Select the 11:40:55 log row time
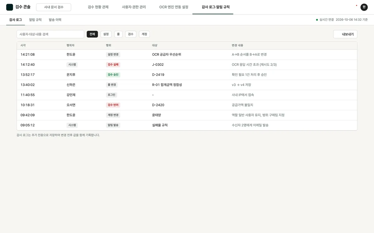374x233 pixels. coord(28,95)
